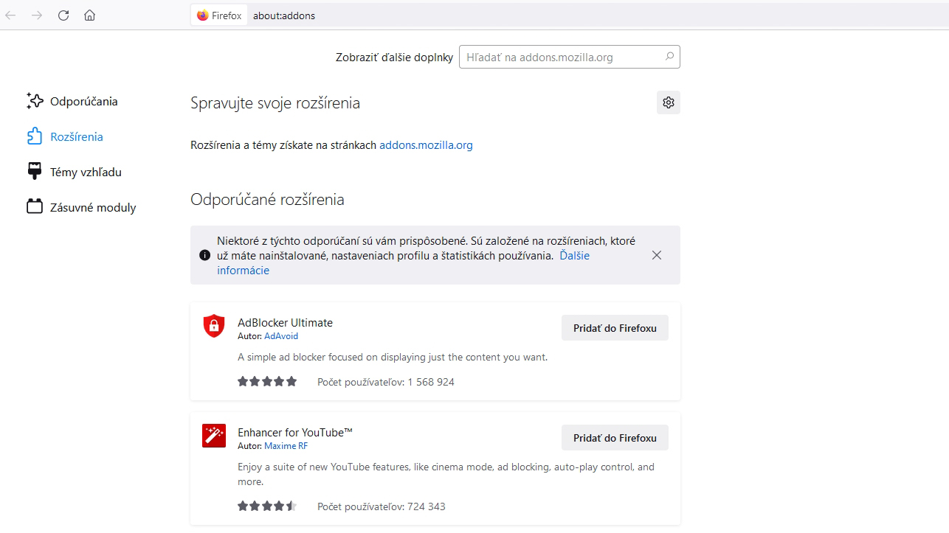
Task: Open the gear tools menu for extensions
Action: pyautogui.click(x=669, y=102)
